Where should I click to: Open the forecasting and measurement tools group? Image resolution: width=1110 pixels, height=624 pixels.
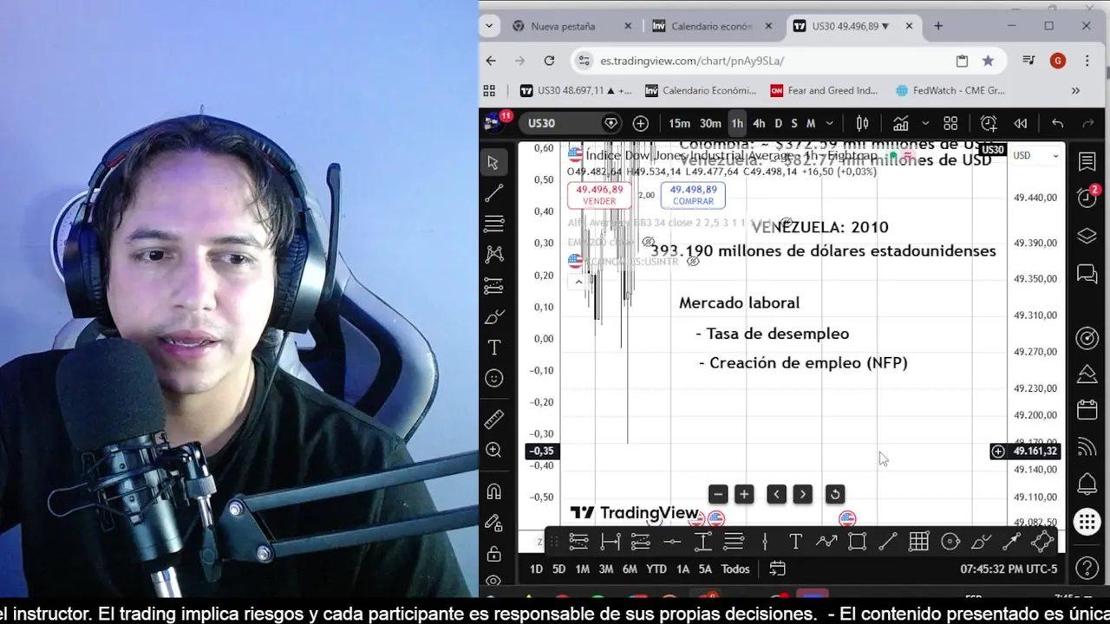pos(493,285)
